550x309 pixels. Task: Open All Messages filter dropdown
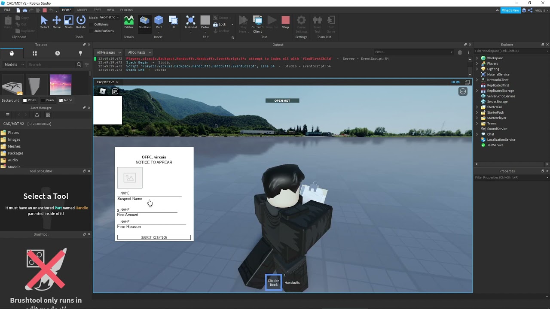pos(108,52)
